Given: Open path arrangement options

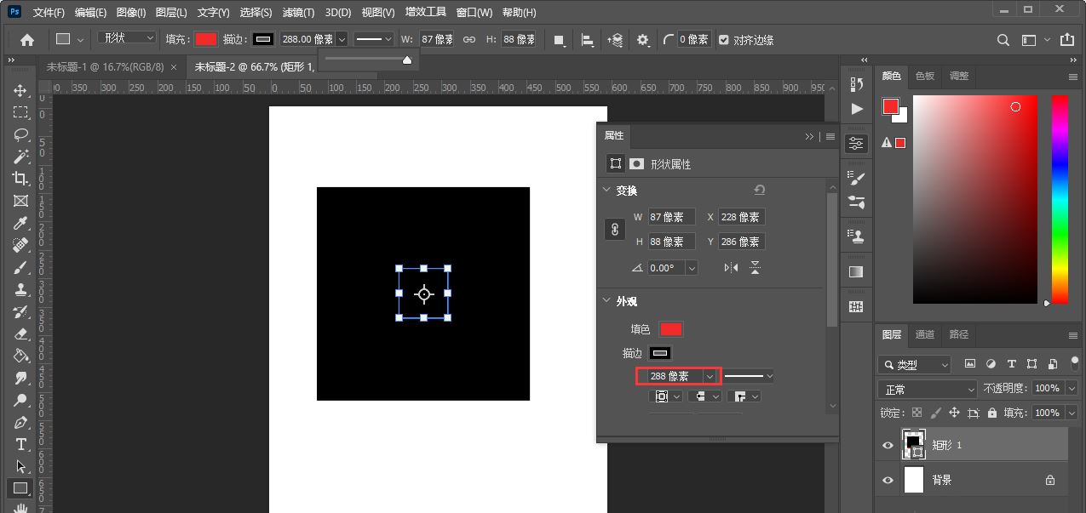Looking at the screenshot, I should tap(615, 40).
